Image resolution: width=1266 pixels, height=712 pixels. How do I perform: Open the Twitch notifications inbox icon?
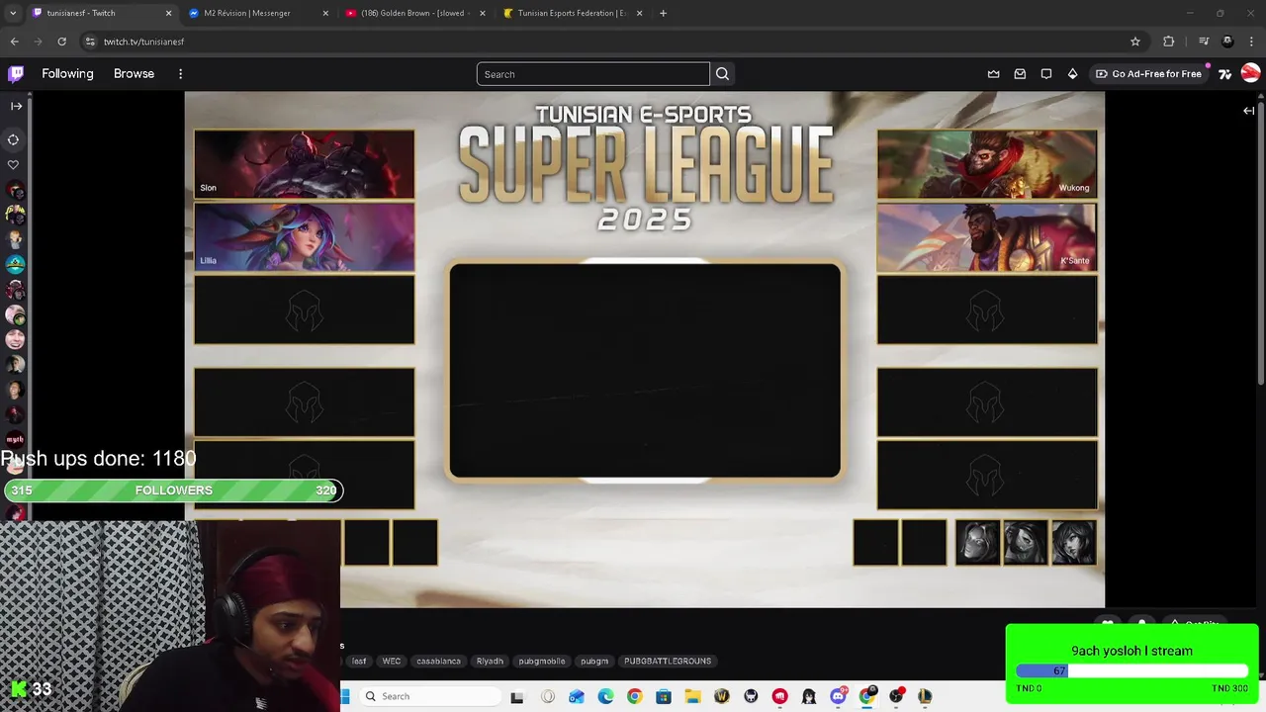[x=1020, y=73]
